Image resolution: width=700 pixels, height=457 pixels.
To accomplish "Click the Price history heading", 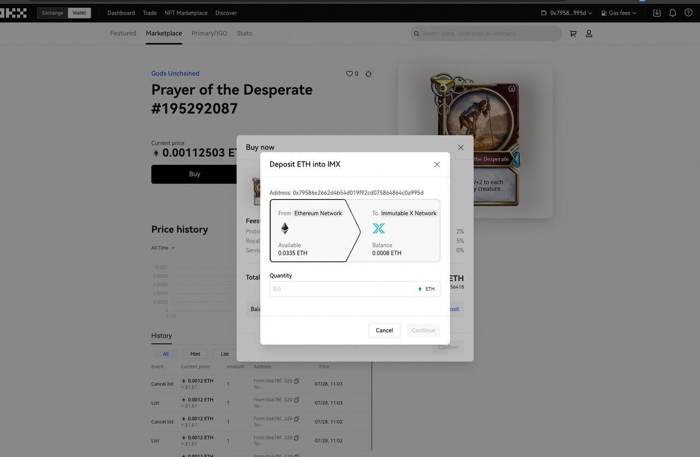I will 179,229.
